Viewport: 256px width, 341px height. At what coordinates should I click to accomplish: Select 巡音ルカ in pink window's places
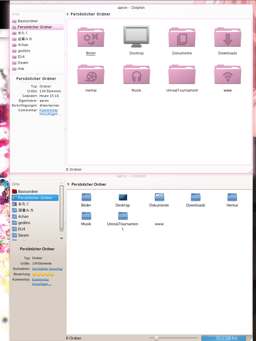click(x=37, y=39)
